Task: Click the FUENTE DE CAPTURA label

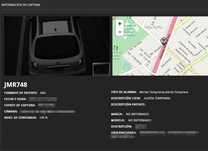Action: pyautogui.click(x=20, y=105)
